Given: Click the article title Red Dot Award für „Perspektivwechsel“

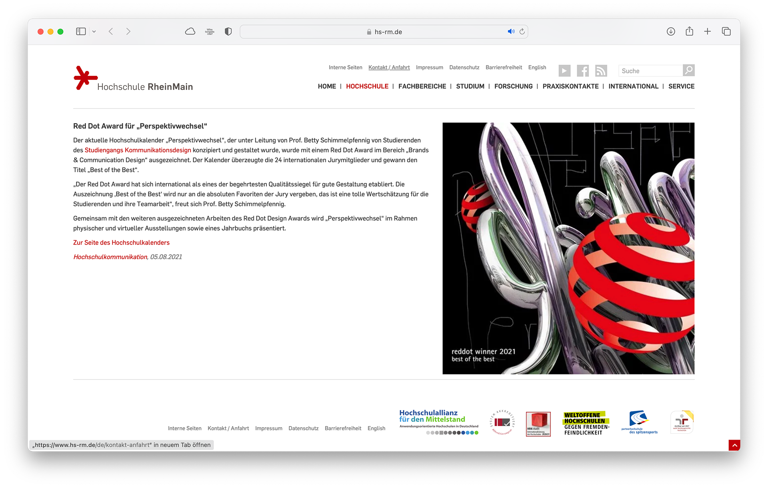Looking at the screenshot, I should [x=140, y=126].
